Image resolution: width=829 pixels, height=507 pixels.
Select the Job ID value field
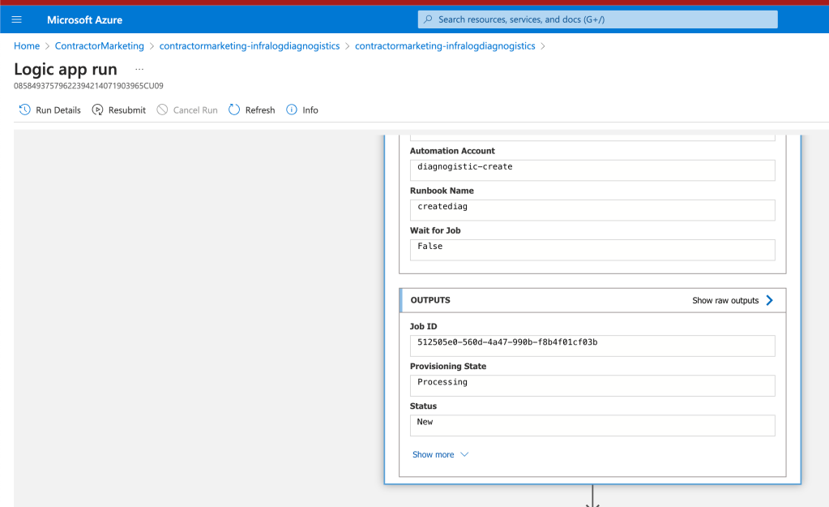[x=592, y=346]
